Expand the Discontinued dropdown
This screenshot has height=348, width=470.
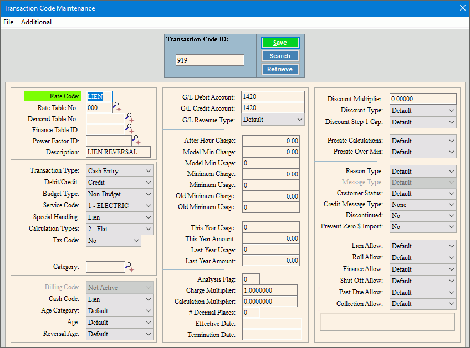tap(423, 216)
